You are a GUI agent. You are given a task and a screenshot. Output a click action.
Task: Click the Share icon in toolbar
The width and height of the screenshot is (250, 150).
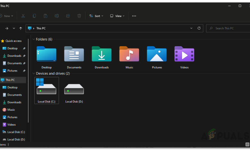(x=68, y=16)
